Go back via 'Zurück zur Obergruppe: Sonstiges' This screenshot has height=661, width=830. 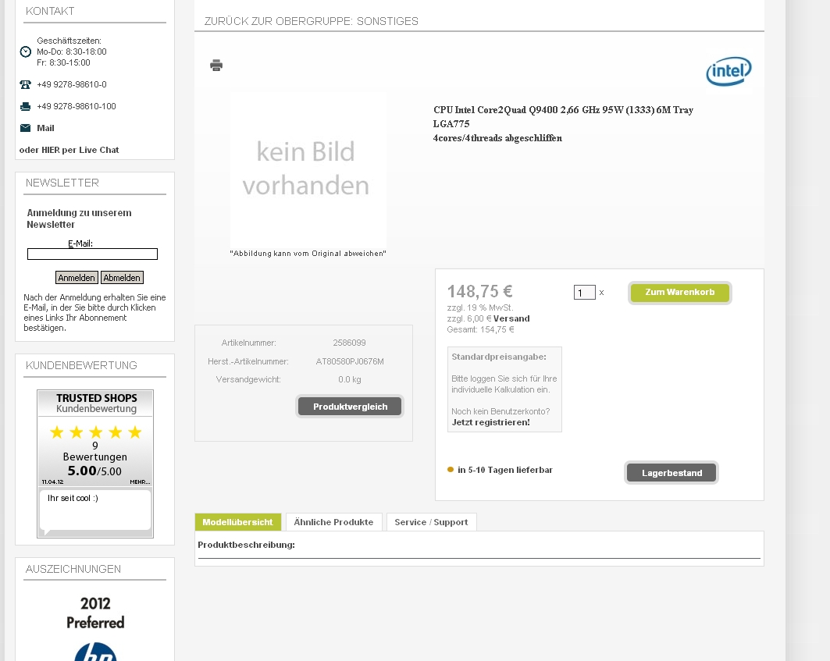[312, 21]
